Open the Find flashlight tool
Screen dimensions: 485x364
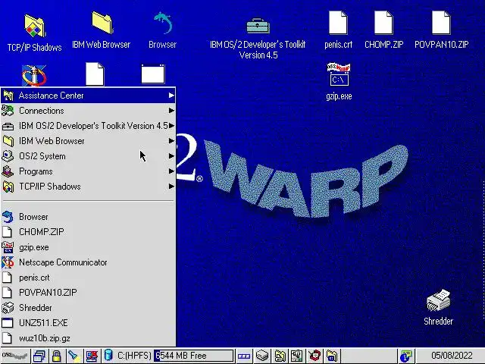click(x=74, y=356)
